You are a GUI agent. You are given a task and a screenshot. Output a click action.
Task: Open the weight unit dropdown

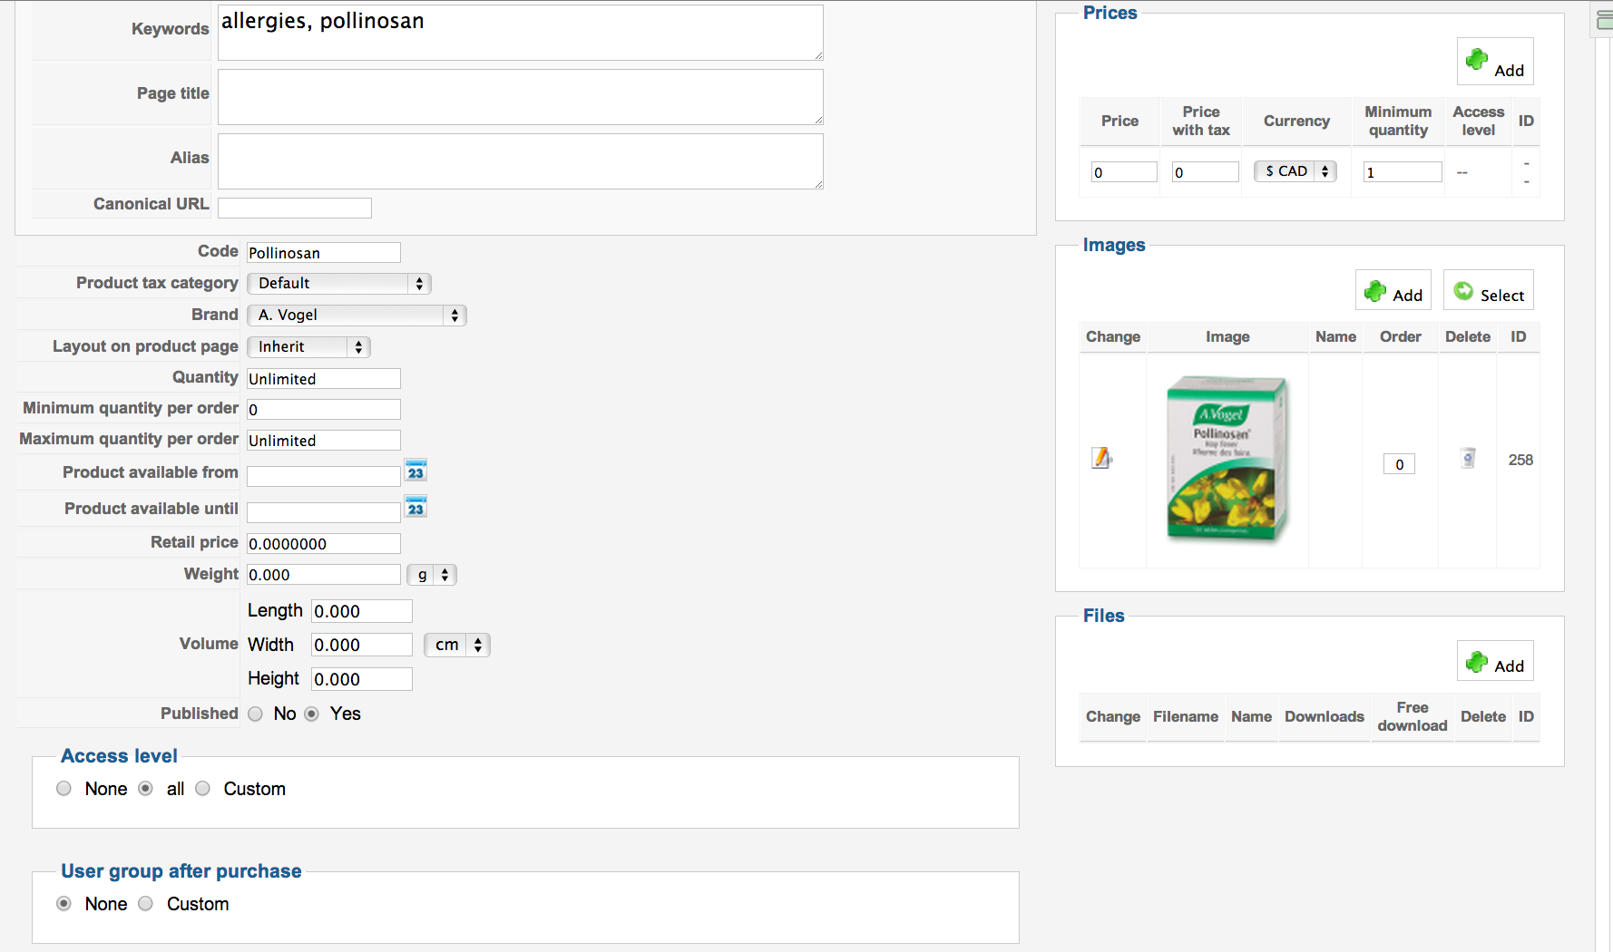432,575
